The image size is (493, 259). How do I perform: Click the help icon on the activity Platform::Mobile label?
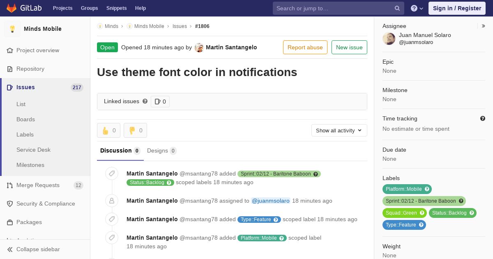(281, 238)
